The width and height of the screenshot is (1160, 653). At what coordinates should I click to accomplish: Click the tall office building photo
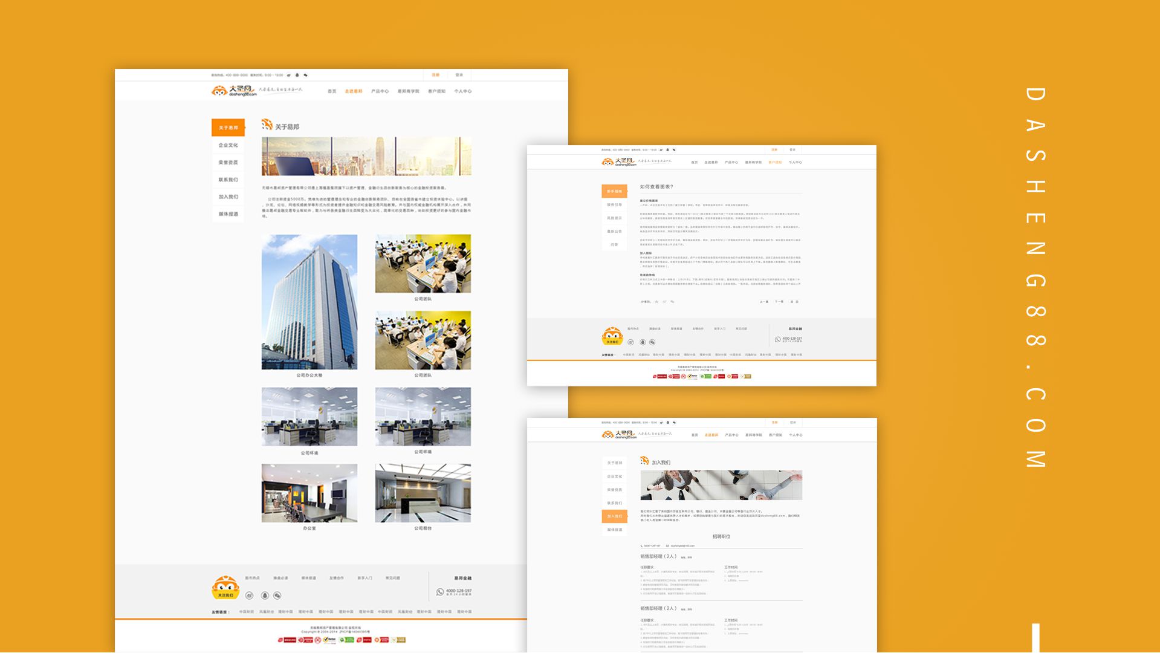[x=309, y=302]
